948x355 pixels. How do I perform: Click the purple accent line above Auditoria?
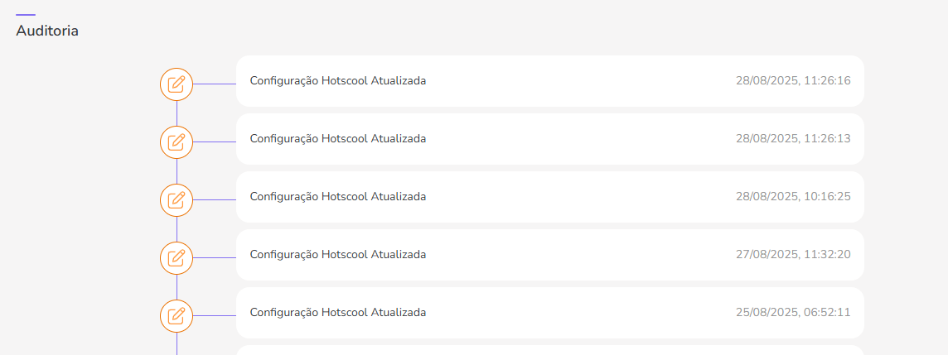point(26,15)
